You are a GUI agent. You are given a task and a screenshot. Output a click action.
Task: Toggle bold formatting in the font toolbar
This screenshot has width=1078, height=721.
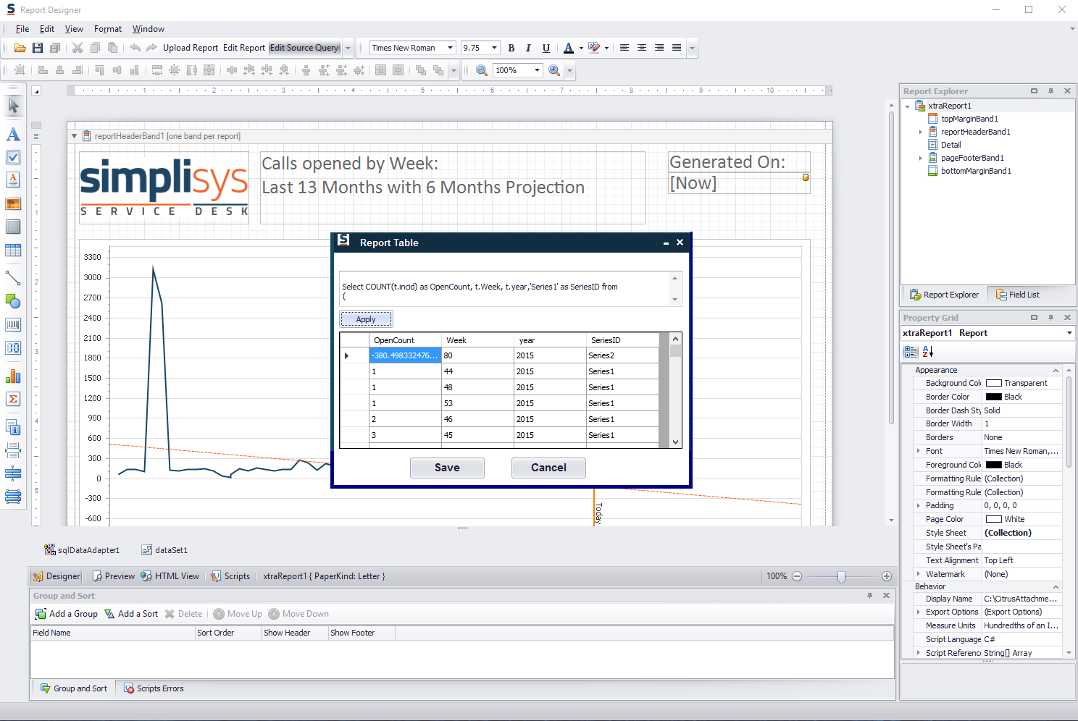click(511, 48)
